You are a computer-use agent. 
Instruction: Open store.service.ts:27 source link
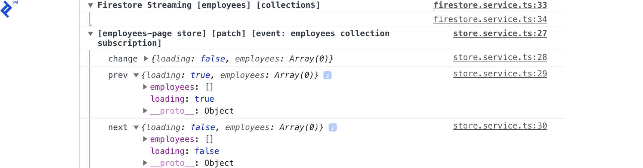coord(500,34)
